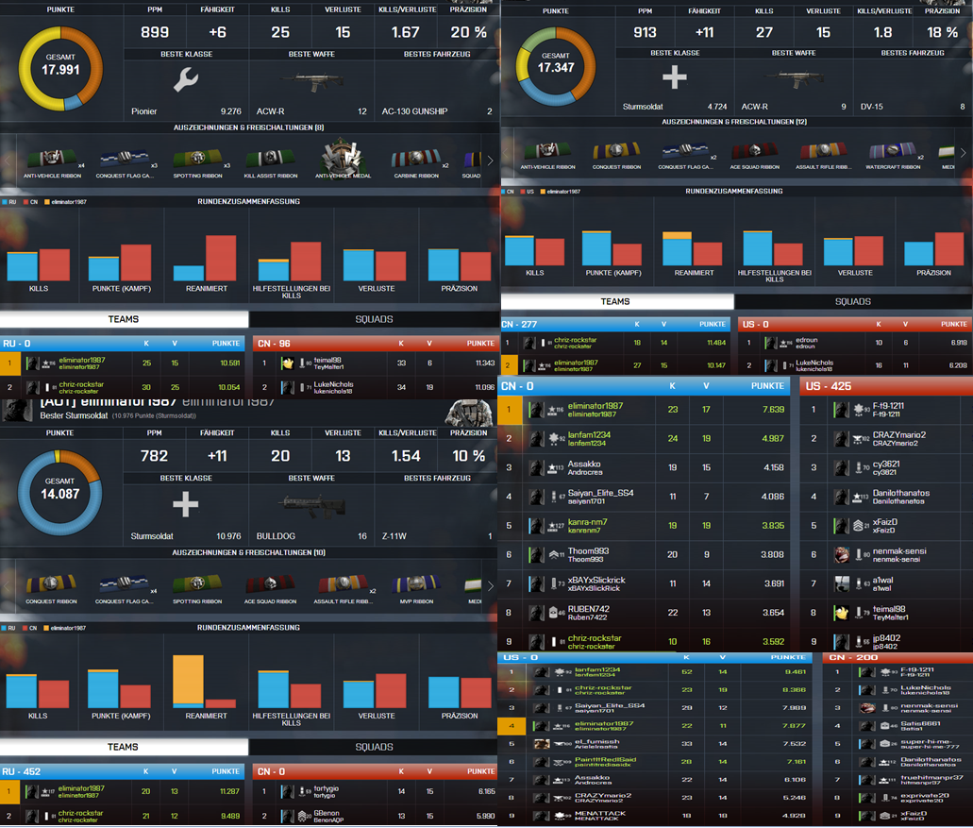The image size is (973, 828).
Task: Toggle CN legend in 17.991 round summary
Action: [x=30, y=202]
